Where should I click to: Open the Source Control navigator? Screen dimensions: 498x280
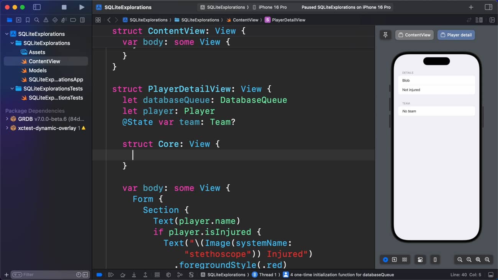tap(18, 20)
